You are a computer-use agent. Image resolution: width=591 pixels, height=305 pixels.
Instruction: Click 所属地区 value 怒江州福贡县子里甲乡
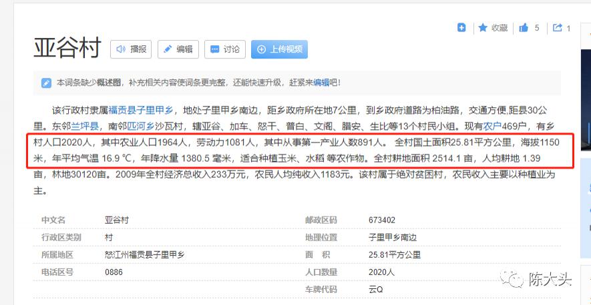click(x=145, y=255)
